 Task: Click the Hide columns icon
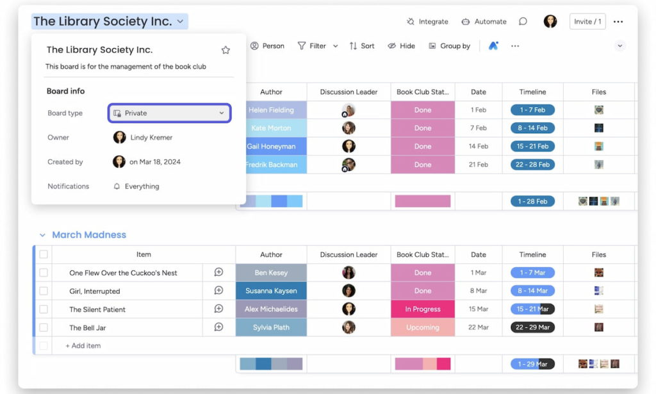tap(393, 45)
